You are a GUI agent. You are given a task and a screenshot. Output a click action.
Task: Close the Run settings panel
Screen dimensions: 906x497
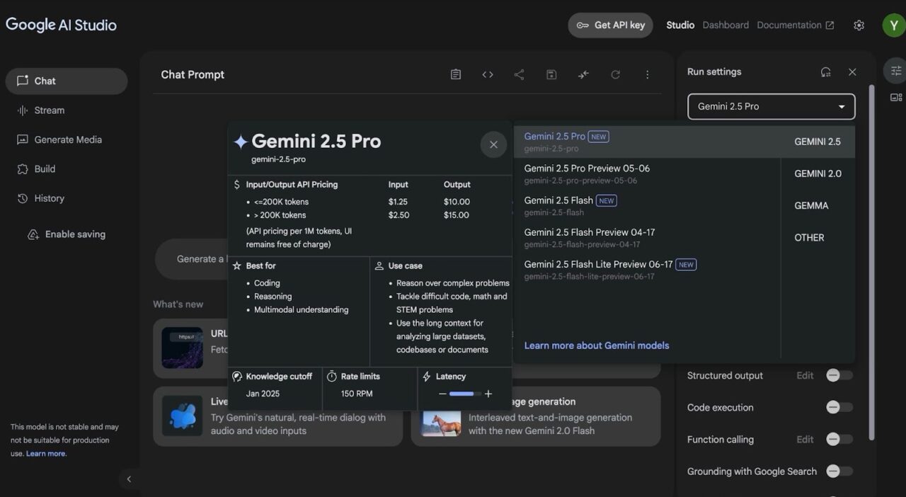[852, 72]
